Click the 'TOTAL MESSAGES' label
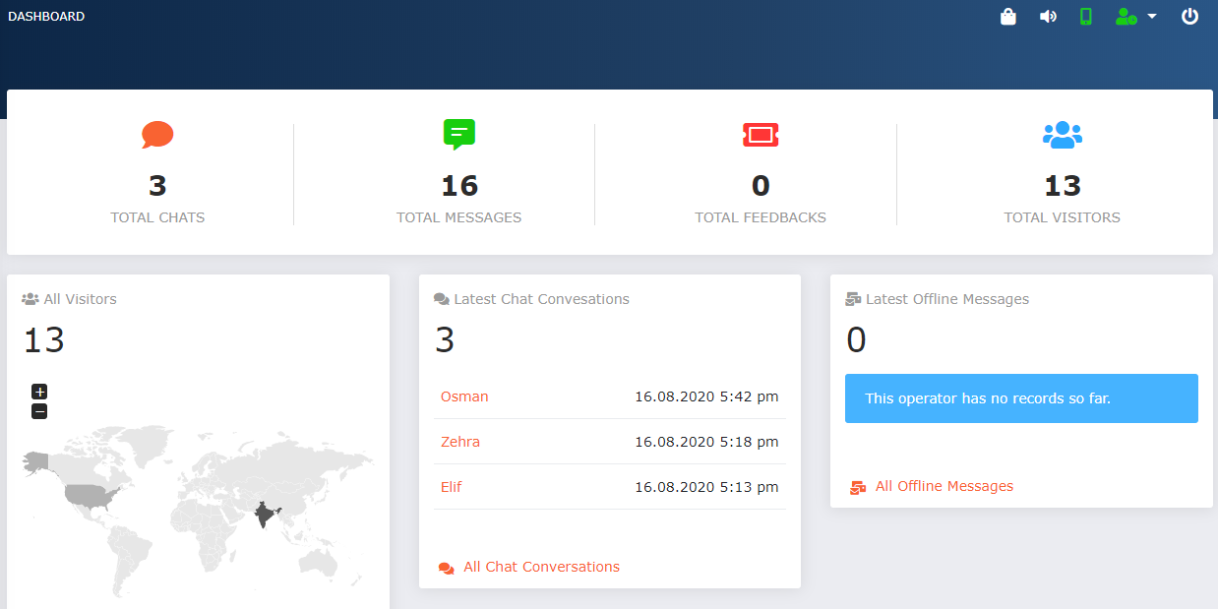Viewport: 1218px width, 609px height. pyautogui.click(x=459, y=217)
